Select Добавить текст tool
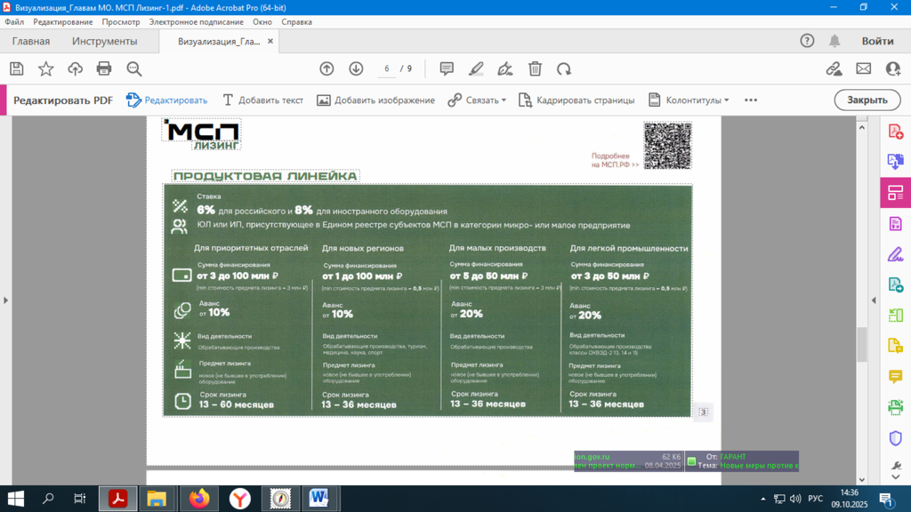Screen dimensions: 911x512 click(x=263, y=100)
